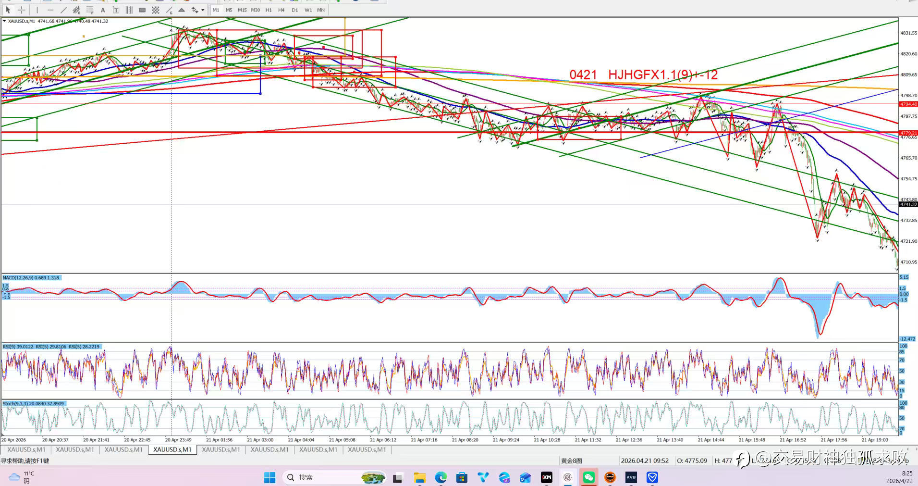This screenshot has height=486, width=918.
Task: Select the Crosshair tool
Action: (22, 10)
